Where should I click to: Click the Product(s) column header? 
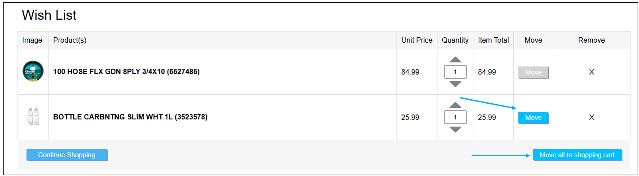70,40
